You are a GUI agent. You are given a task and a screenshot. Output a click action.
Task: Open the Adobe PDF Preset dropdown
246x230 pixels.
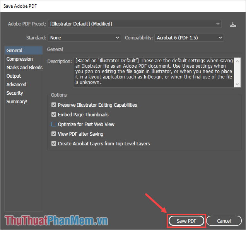135,24
